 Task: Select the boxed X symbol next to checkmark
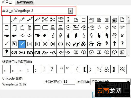tap(14, 44)
